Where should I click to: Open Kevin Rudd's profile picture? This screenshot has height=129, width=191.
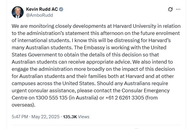tap(18, 12)
